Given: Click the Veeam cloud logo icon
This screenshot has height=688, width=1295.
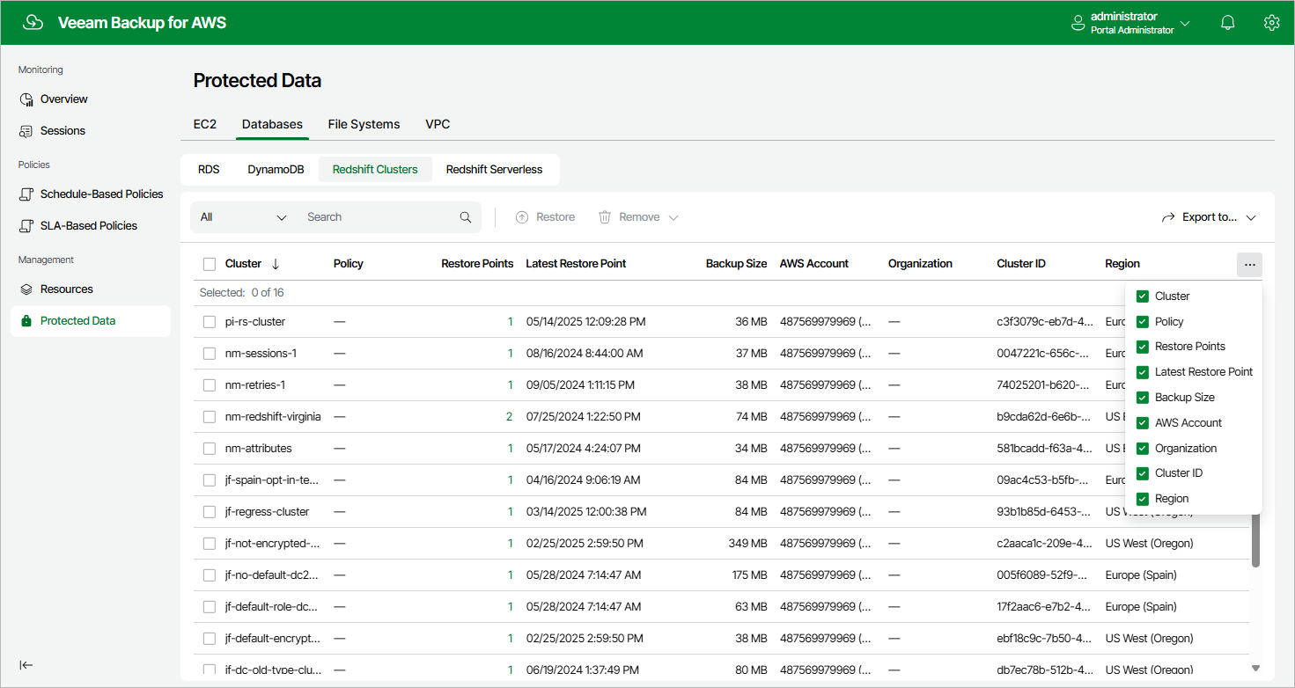Looking at the screenshot, I should point(33,23).
